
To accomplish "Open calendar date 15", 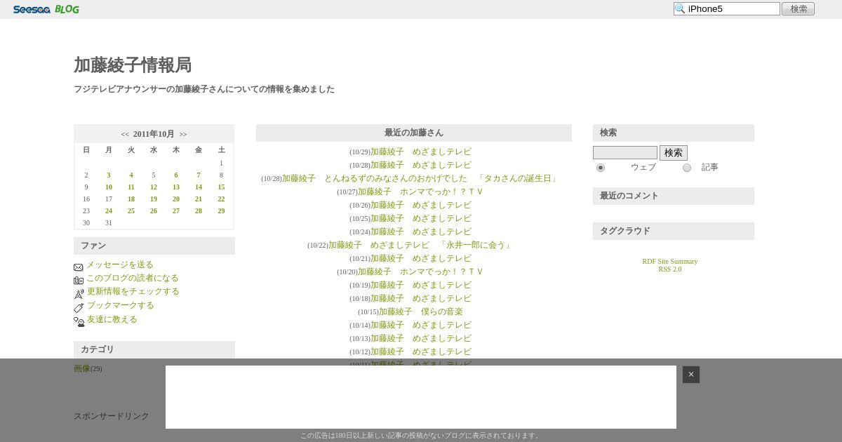I will coord(221,187).
